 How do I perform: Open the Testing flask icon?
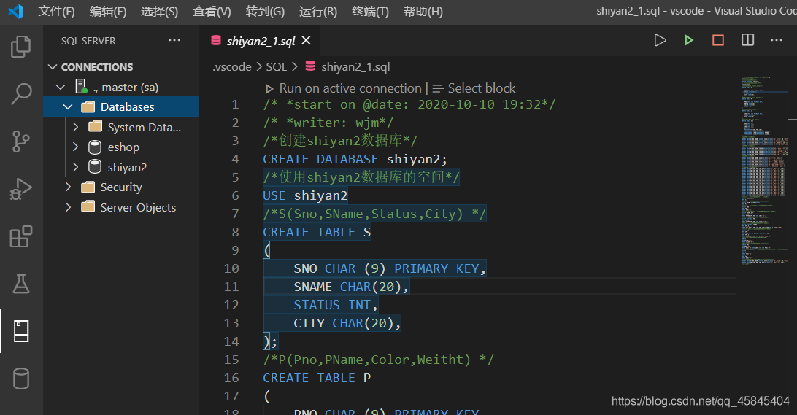[x=21, y=284]
